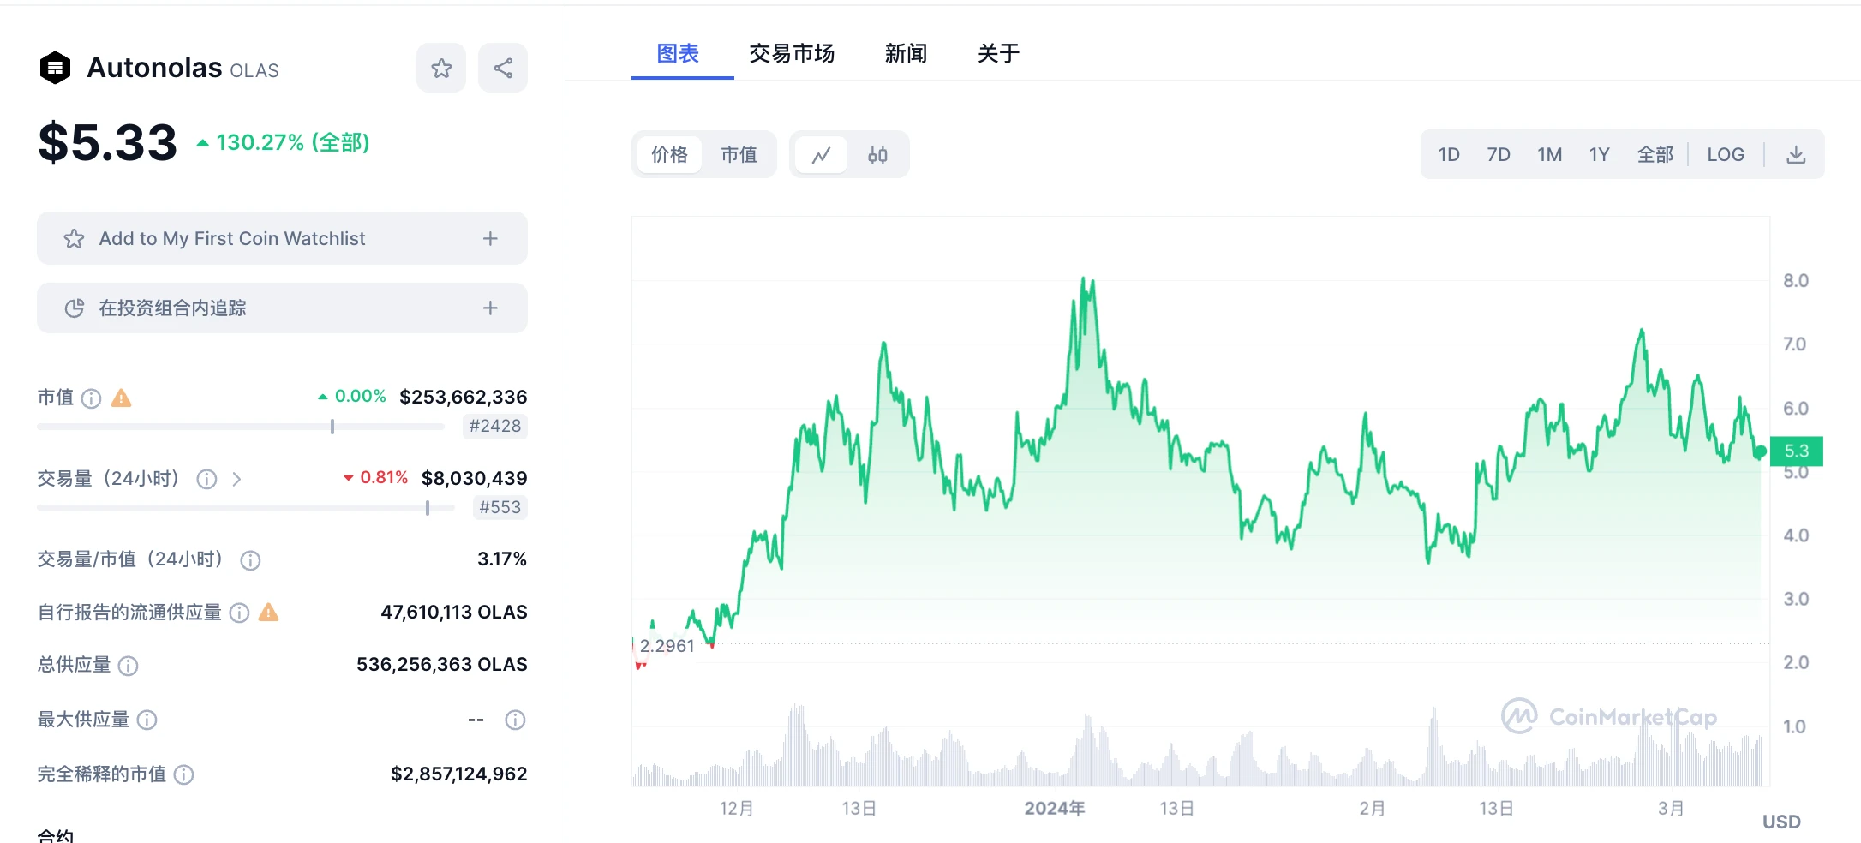Toggle chart to 价格 view
The width and height of the screenshot is (1861, 843).
click(x=669, y=155)
